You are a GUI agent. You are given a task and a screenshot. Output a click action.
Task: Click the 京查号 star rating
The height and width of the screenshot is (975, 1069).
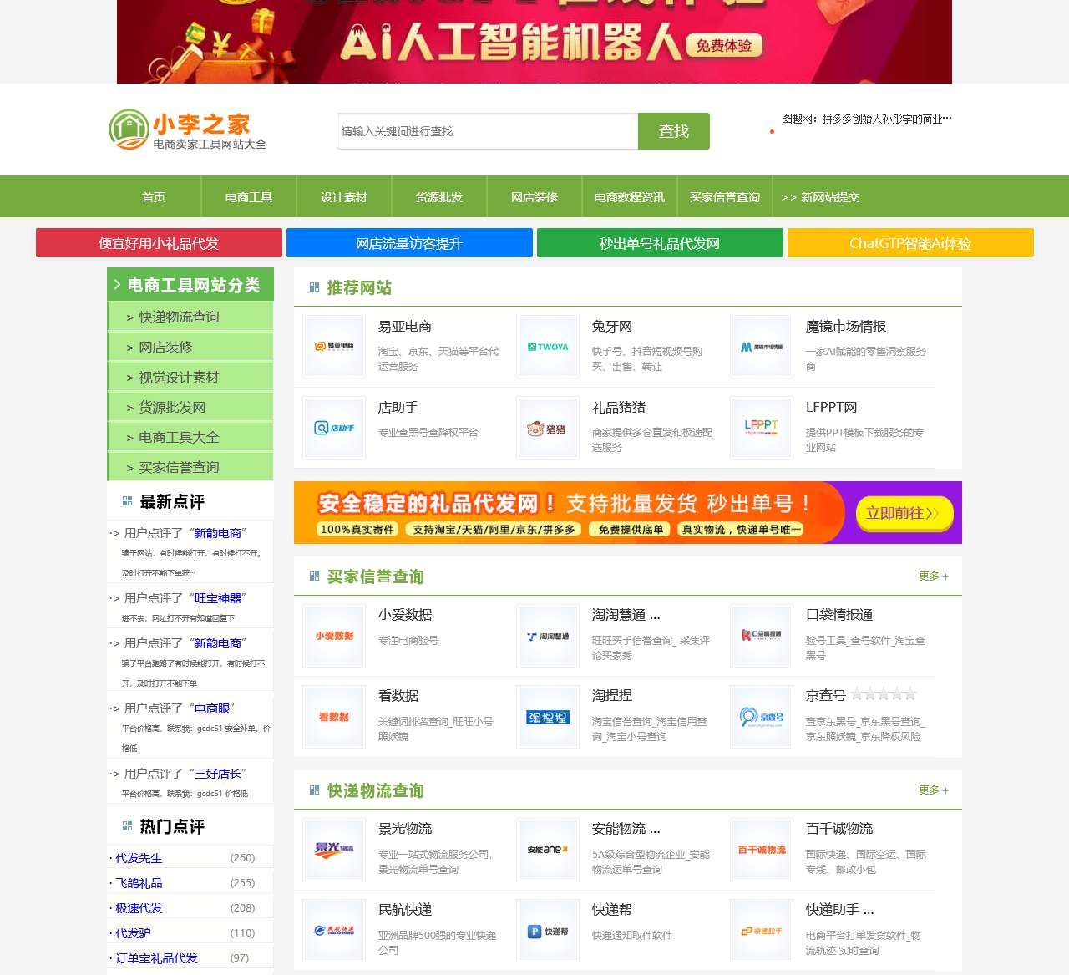point(884,694)
